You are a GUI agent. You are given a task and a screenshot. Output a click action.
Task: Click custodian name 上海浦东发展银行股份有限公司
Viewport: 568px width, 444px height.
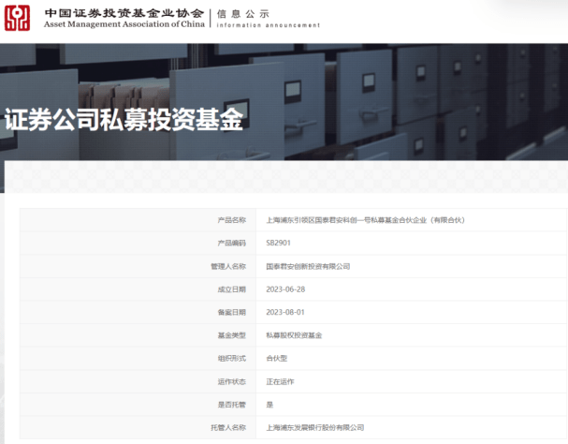click(x=314, y=427)
